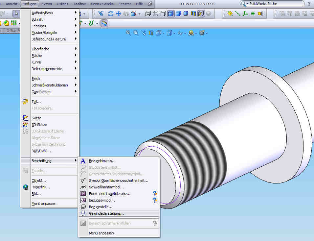
Task: Select Gewindedarstellung from the submenu
Action: [106, 213]
